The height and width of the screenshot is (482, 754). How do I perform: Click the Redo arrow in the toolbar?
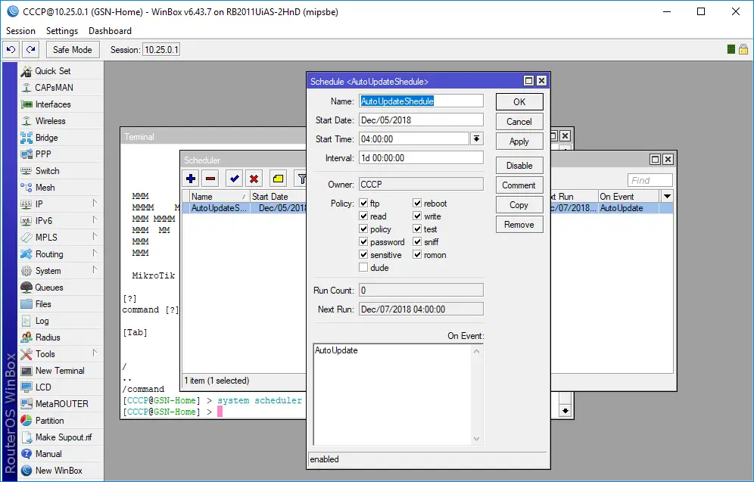click(31, 49)
